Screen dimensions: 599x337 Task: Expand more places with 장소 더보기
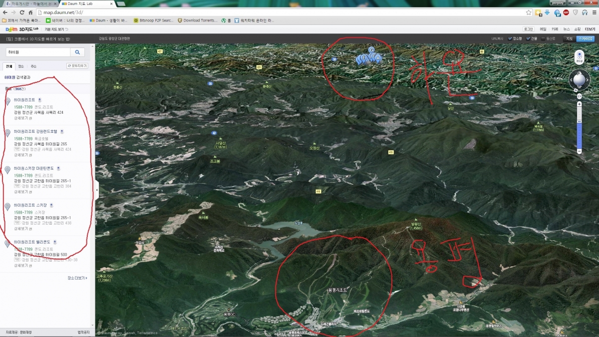tap(77, 278)
